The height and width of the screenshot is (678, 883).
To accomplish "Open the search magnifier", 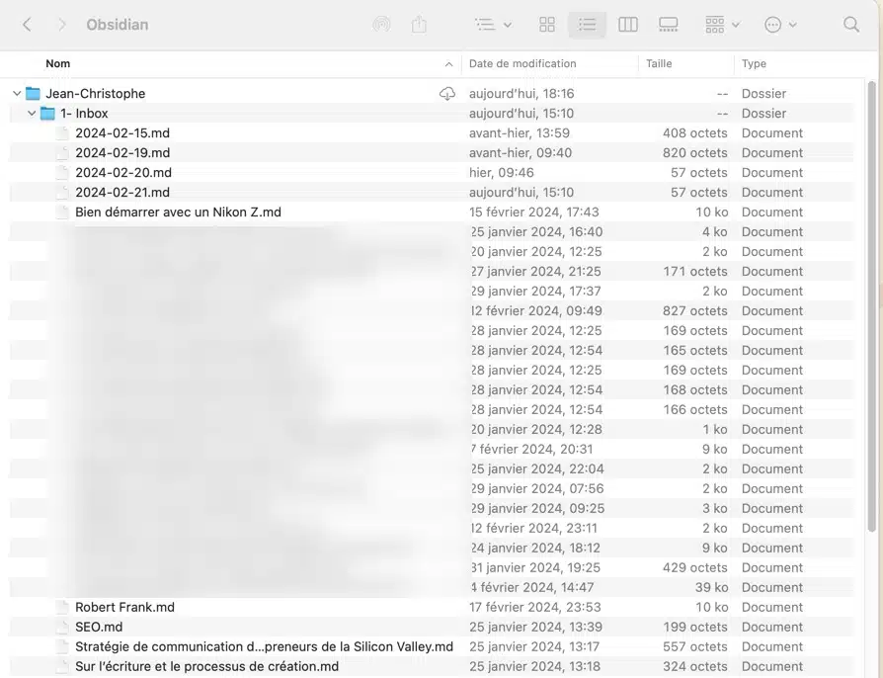I will point(851,25).
